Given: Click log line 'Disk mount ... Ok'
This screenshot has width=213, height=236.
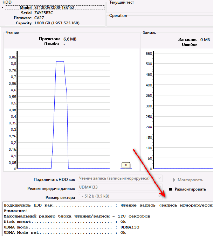Looking at the screenshot, I should 65,222.
